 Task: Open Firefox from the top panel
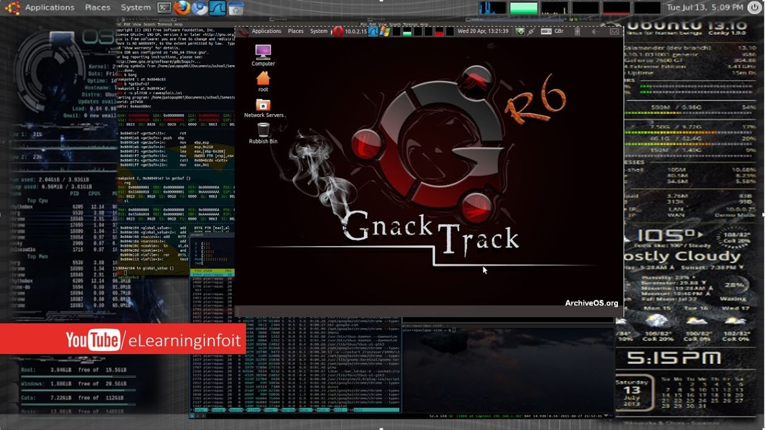point(183,8)
